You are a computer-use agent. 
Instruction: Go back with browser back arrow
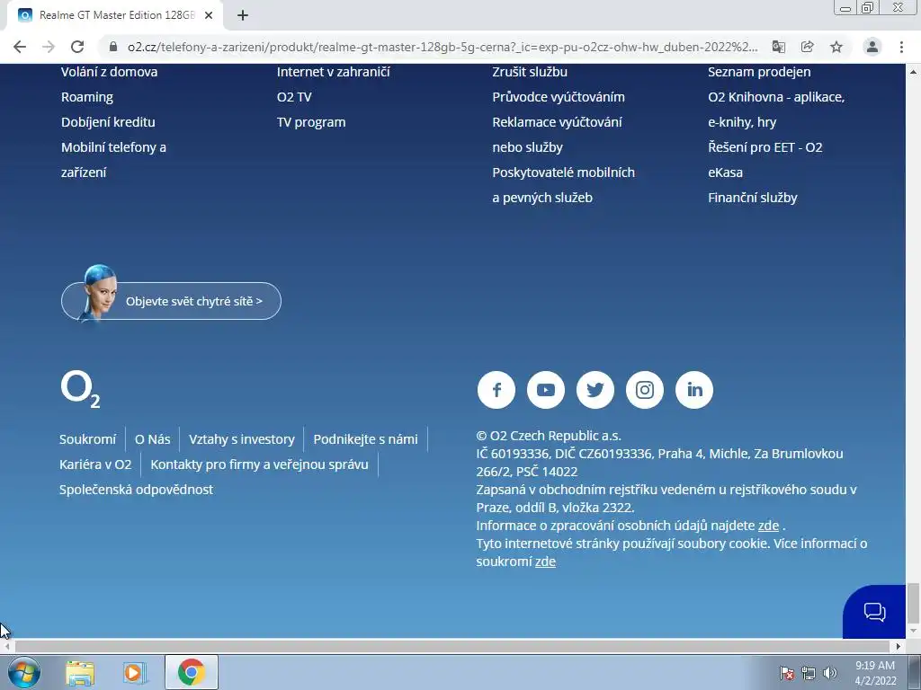[20, 47]
